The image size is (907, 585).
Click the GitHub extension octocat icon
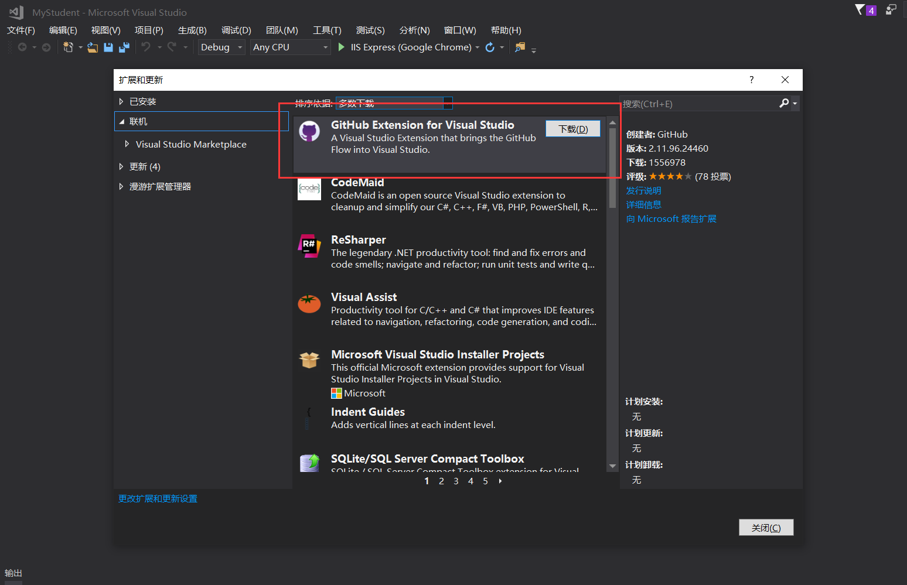pyautogui.click(x=309, y=131)
